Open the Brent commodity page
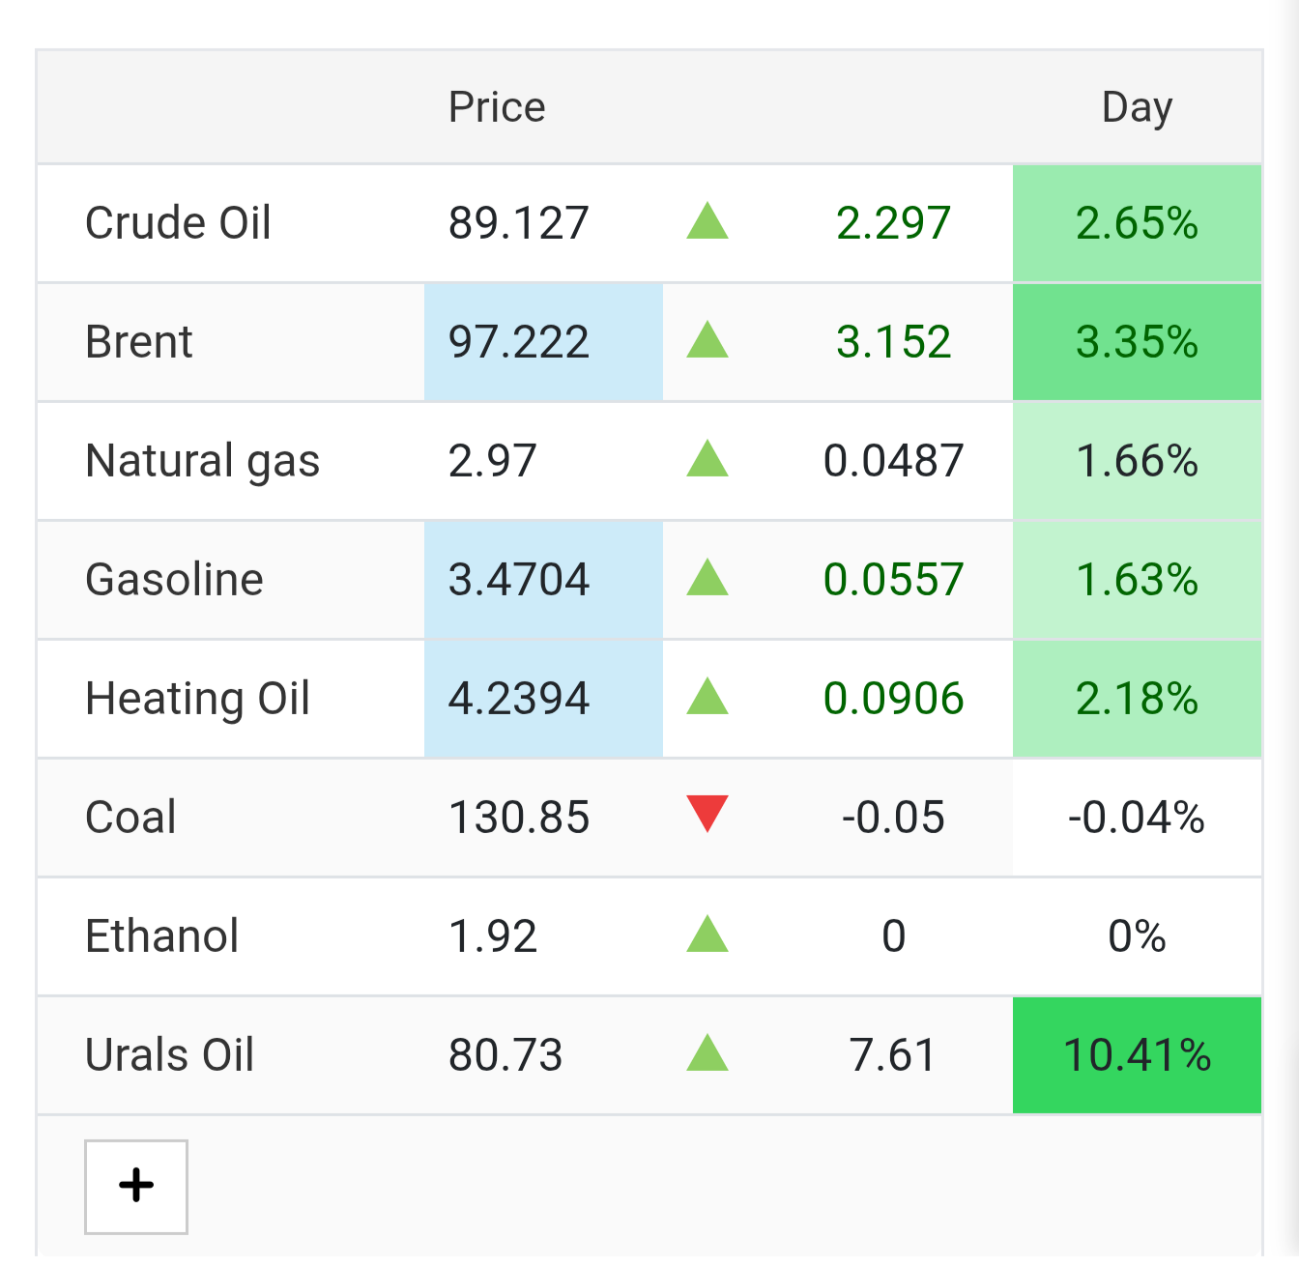The image size is (1299, 1266). click(139, 342)
